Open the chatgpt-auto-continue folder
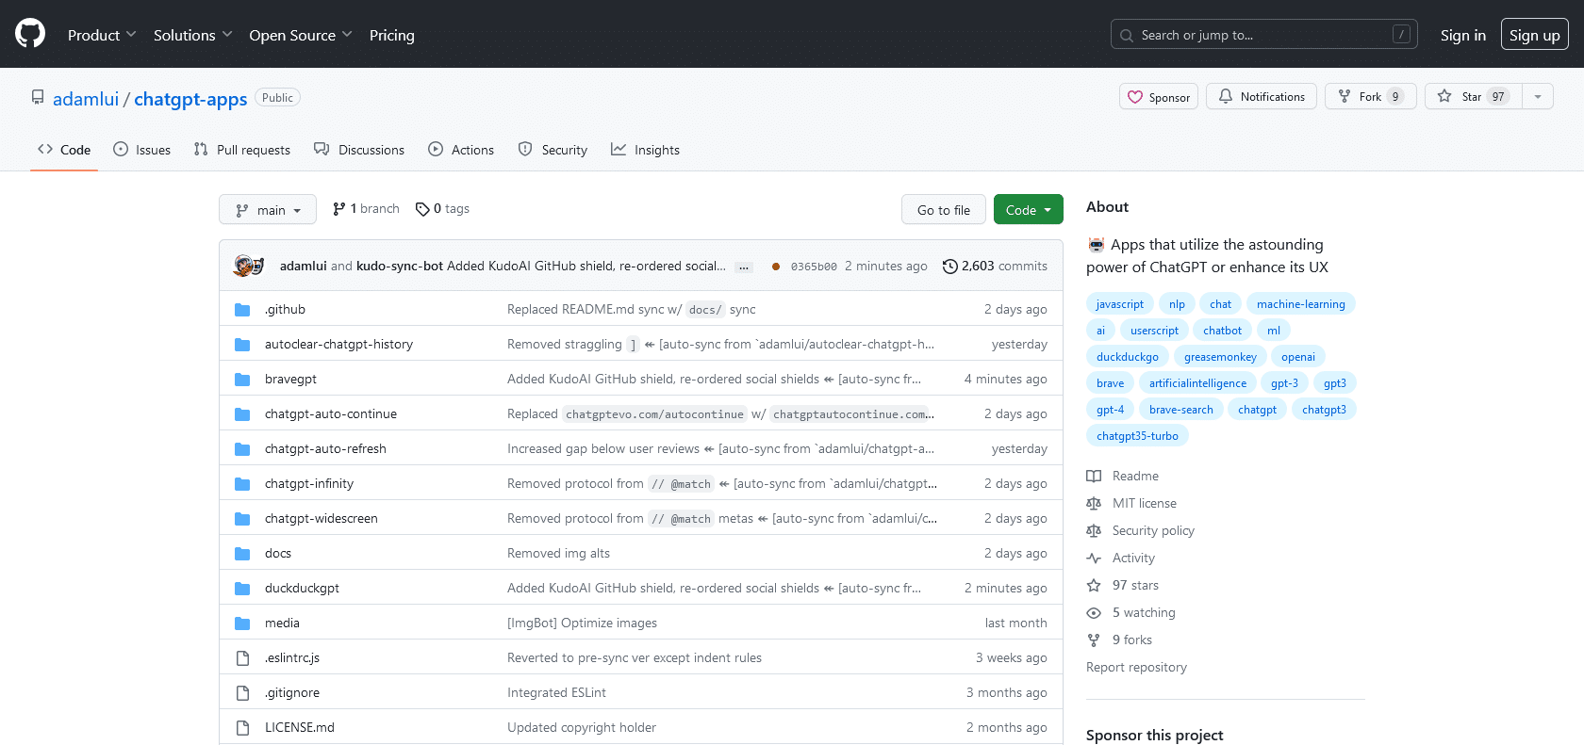The width and height of the screenshot is (1584, 745). tap(331, 413)
